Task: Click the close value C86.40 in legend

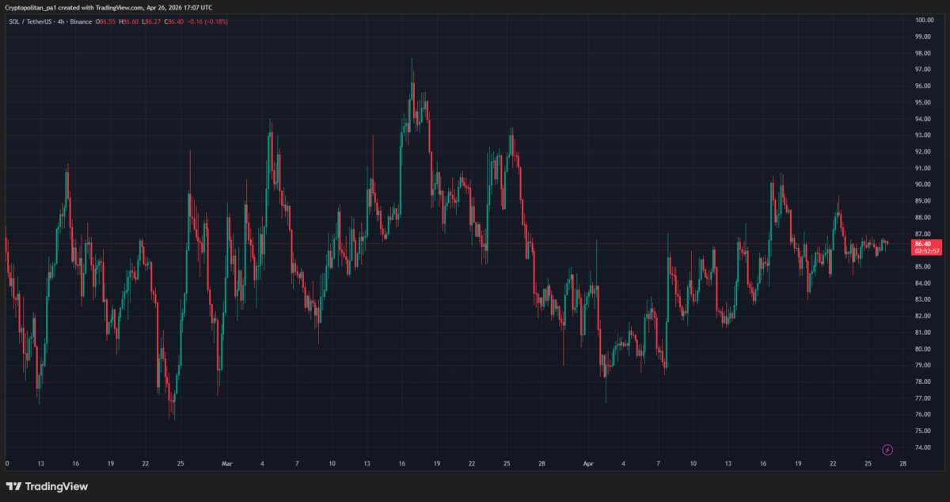Action: click(174, 21)
